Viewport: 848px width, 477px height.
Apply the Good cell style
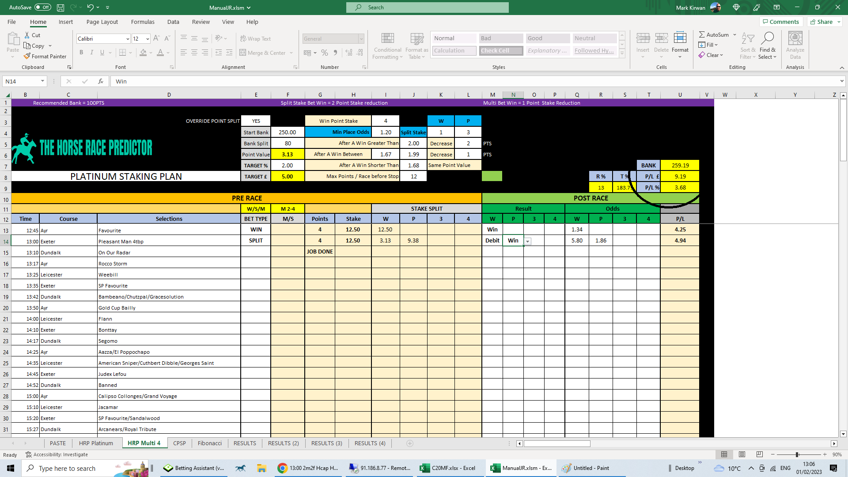point(548,38)
